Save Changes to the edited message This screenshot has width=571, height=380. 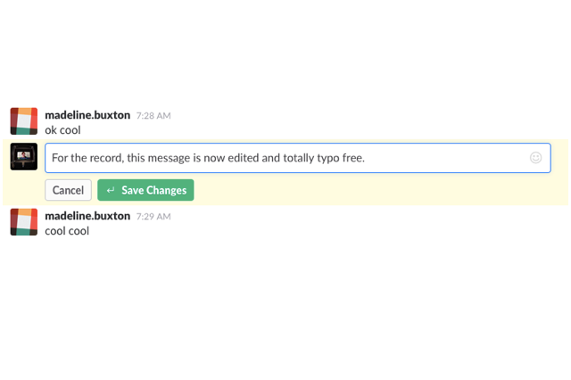point(145,190)
